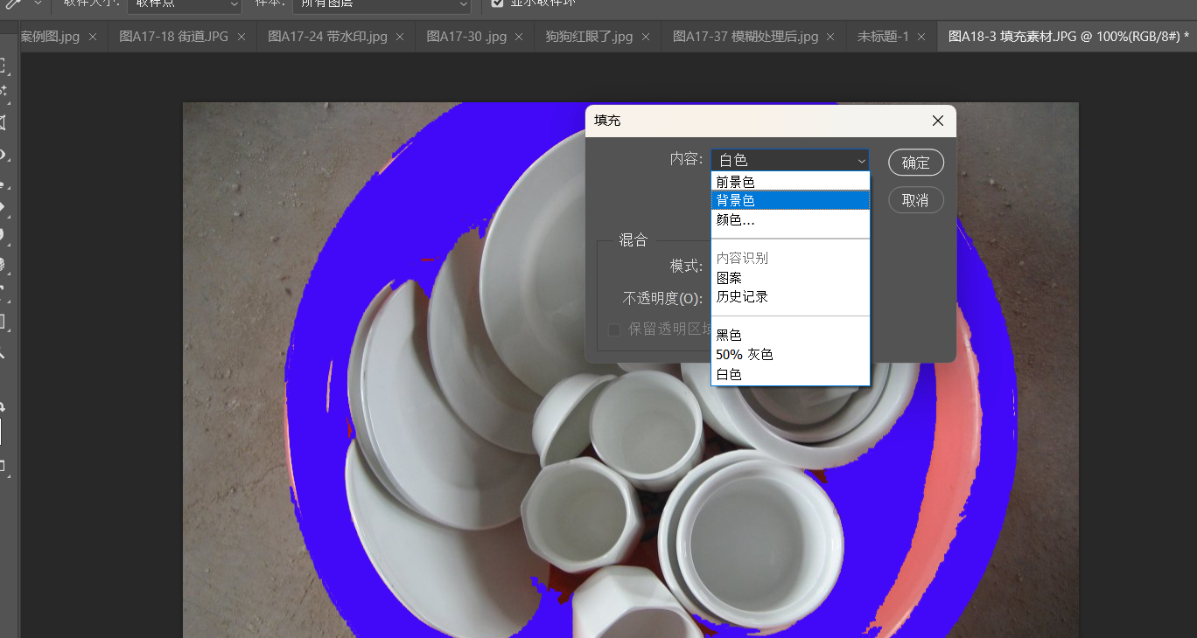Choose 颜色... from the content list
This screenshot has width=1197, height=638.
click(x=790, y=220)
